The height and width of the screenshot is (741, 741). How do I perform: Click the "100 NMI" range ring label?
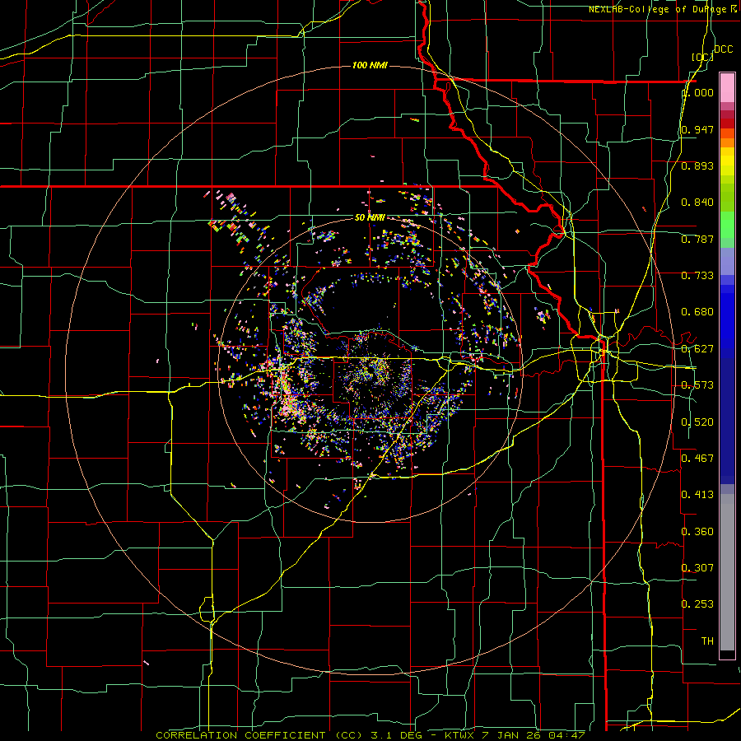coord(370,65)
